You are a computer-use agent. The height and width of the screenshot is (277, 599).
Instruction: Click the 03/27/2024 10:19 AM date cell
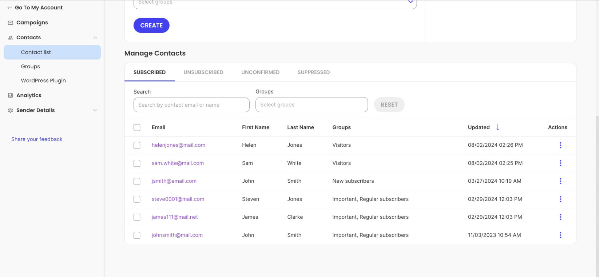pyautogui.click(x=495, y=181)
